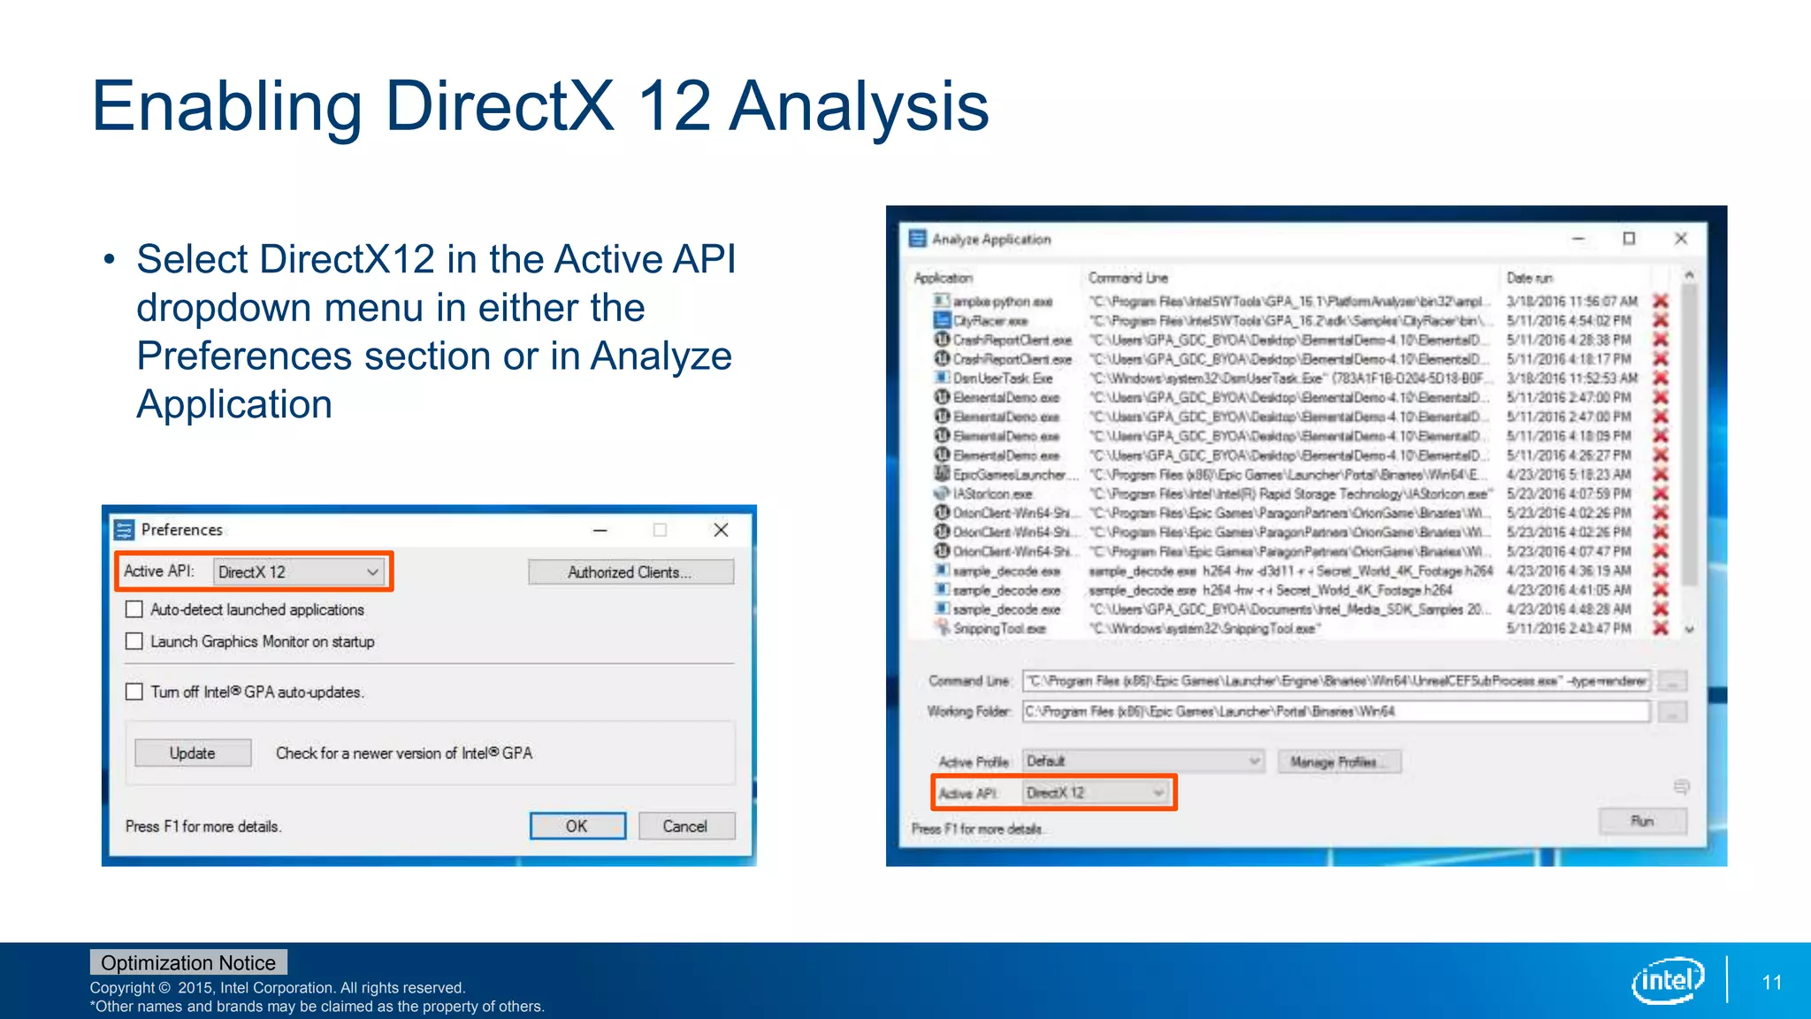Click the comment bubble icon above Run
Image resolution: width=1811 pixels, height=1019 pixels.
click(x=1681, y=786)
